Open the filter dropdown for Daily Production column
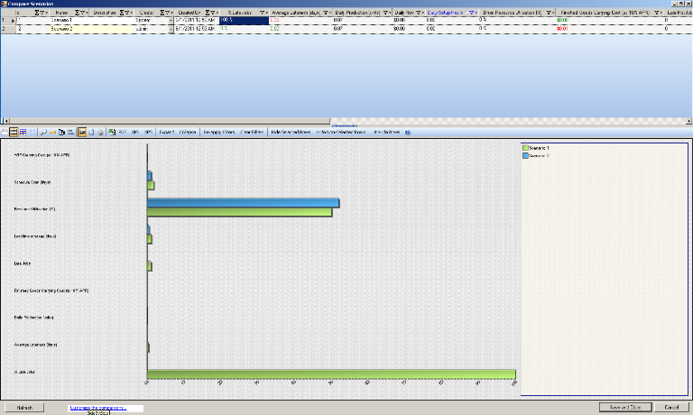 tap(387, 13)
